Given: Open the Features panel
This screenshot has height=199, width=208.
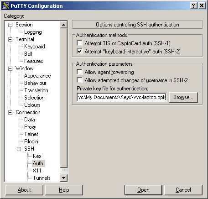Looking at the screenshot, I should pyautogui.click(x=34, y=61).
